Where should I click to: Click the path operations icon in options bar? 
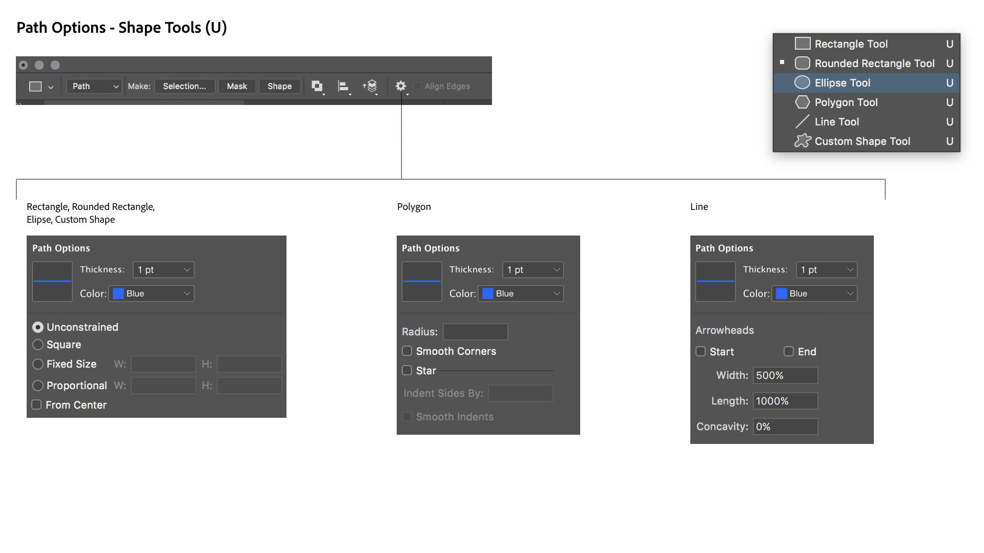pyautogui.click(x=317, y=86)
